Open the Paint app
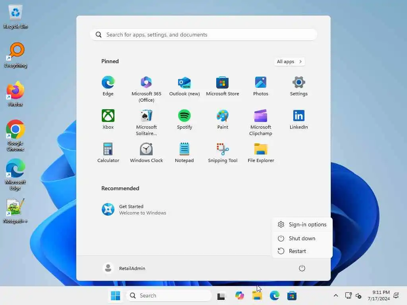The width and height of the screenshot is (407, 305). 223,120
